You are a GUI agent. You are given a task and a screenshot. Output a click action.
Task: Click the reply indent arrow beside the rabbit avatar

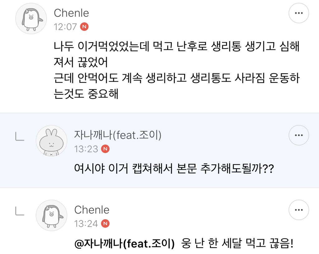[20, 137]
